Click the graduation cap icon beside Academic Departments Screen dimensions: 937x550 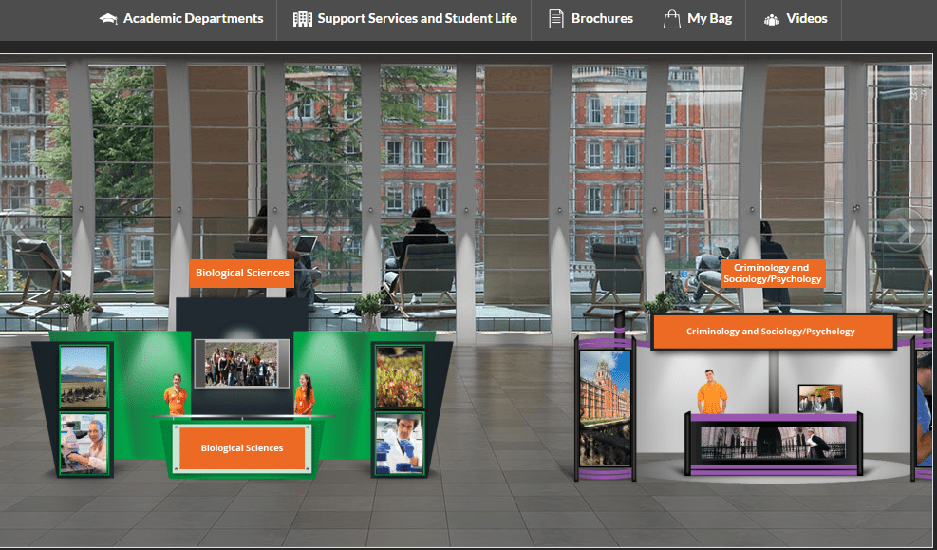pyautogui.click(x=108, y=19)
